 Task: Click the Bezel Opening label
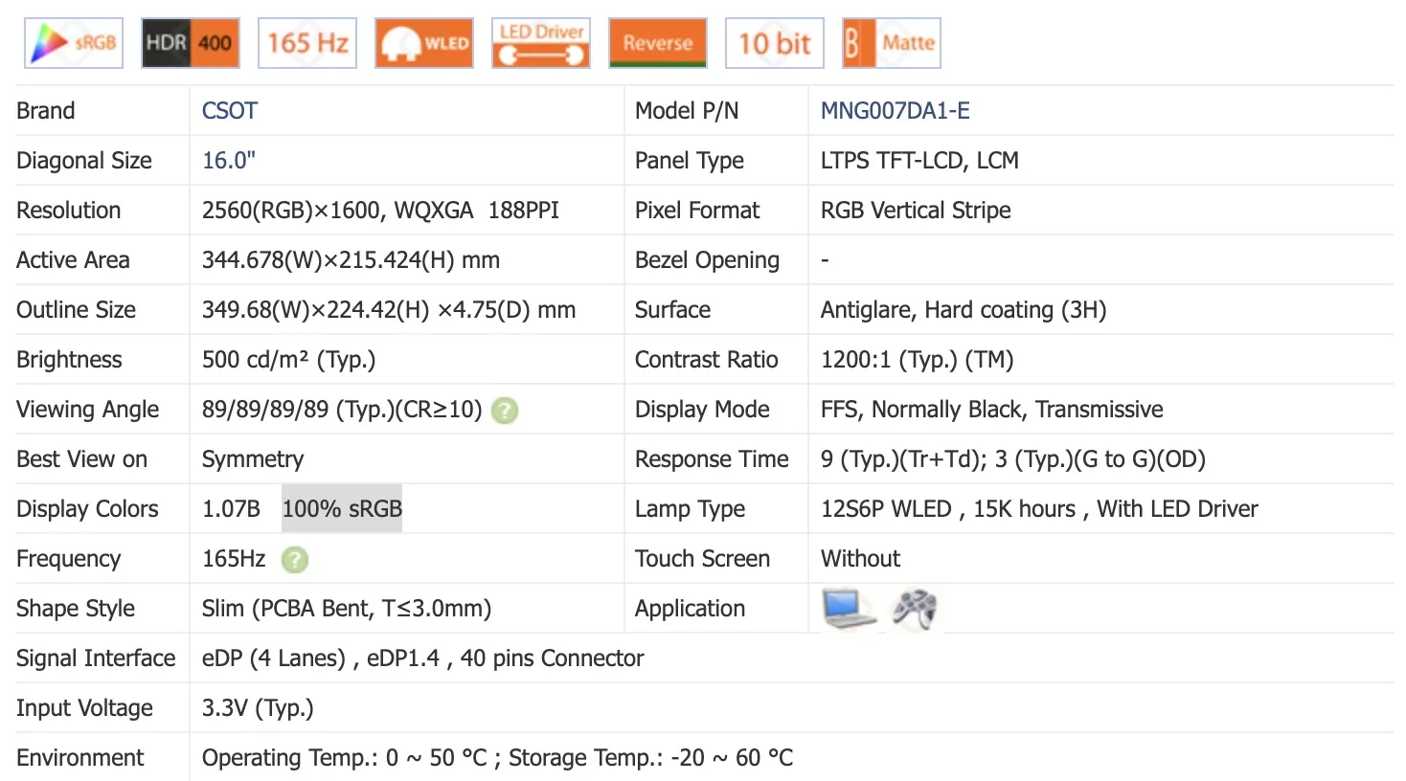tap(707, 260)
